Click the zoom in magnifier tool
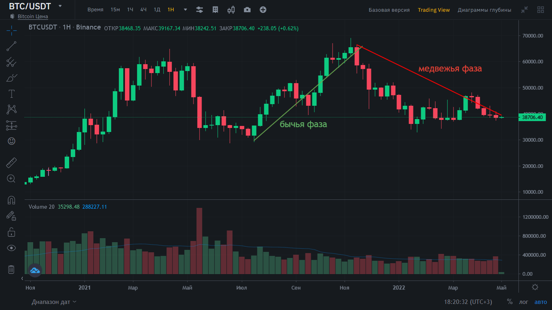Viewport: 552px width, 310px height. [x=11, y=178]
